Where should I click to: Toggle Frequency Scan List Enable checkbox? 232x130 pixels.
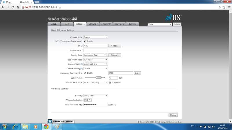85,73
